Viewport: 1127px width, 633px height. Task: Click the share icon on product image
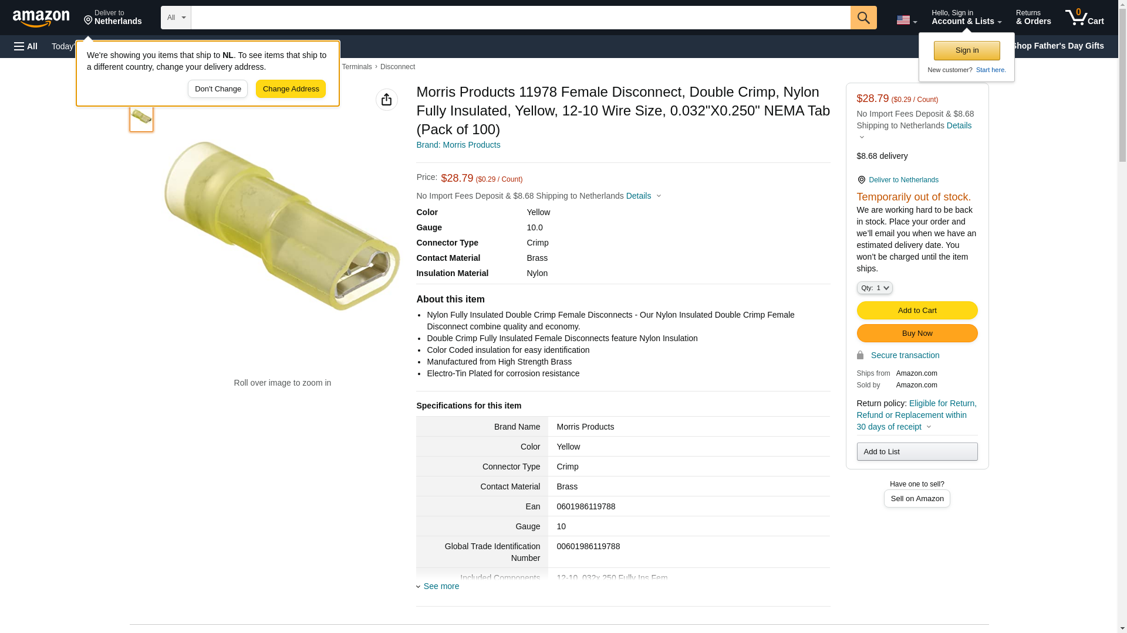(386, 100)
